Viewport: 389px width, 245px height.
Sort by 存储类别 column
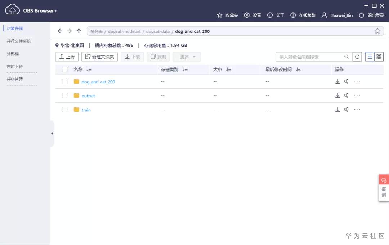coord(185,70)
